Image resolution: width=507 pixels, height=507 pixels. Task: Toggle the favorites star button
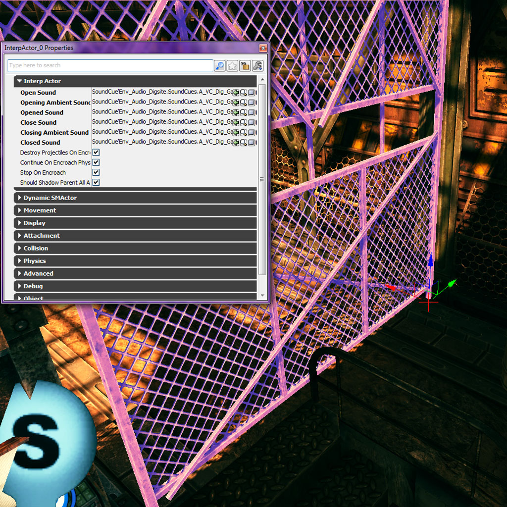(x=232, y=66)
